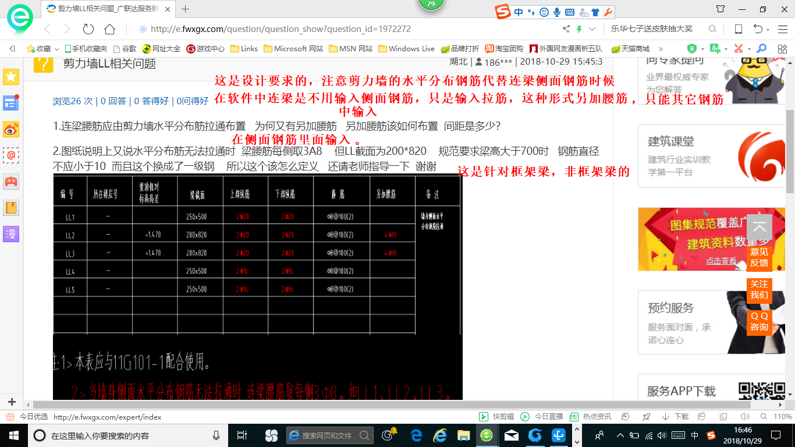
Task: Open the browser hamburger menu
Action: tap(782, 29)
